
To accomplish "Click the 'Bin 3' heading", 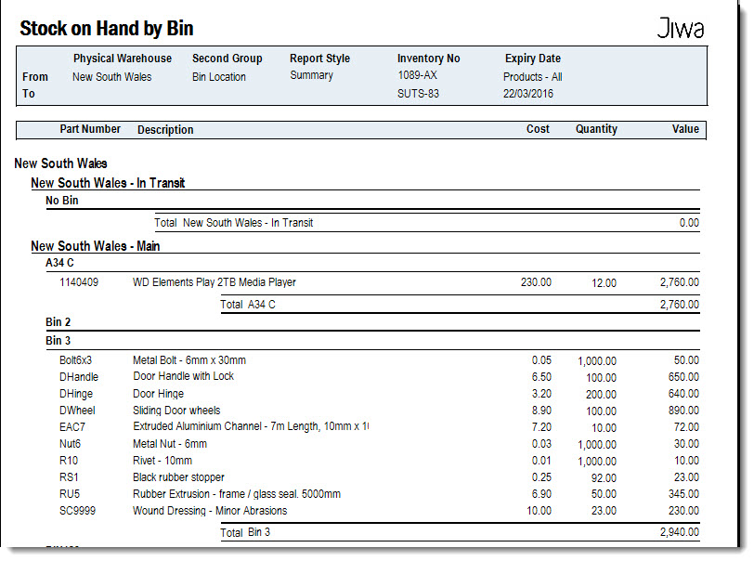I will pos(58,341).
